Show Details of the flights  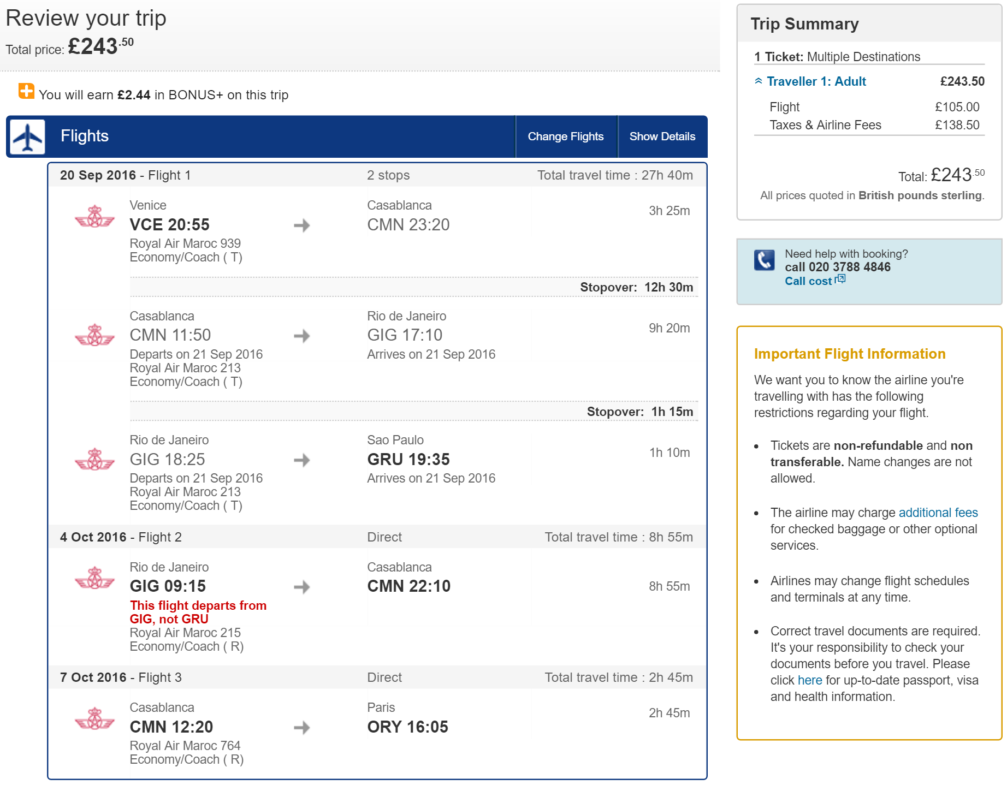[662, 136]
